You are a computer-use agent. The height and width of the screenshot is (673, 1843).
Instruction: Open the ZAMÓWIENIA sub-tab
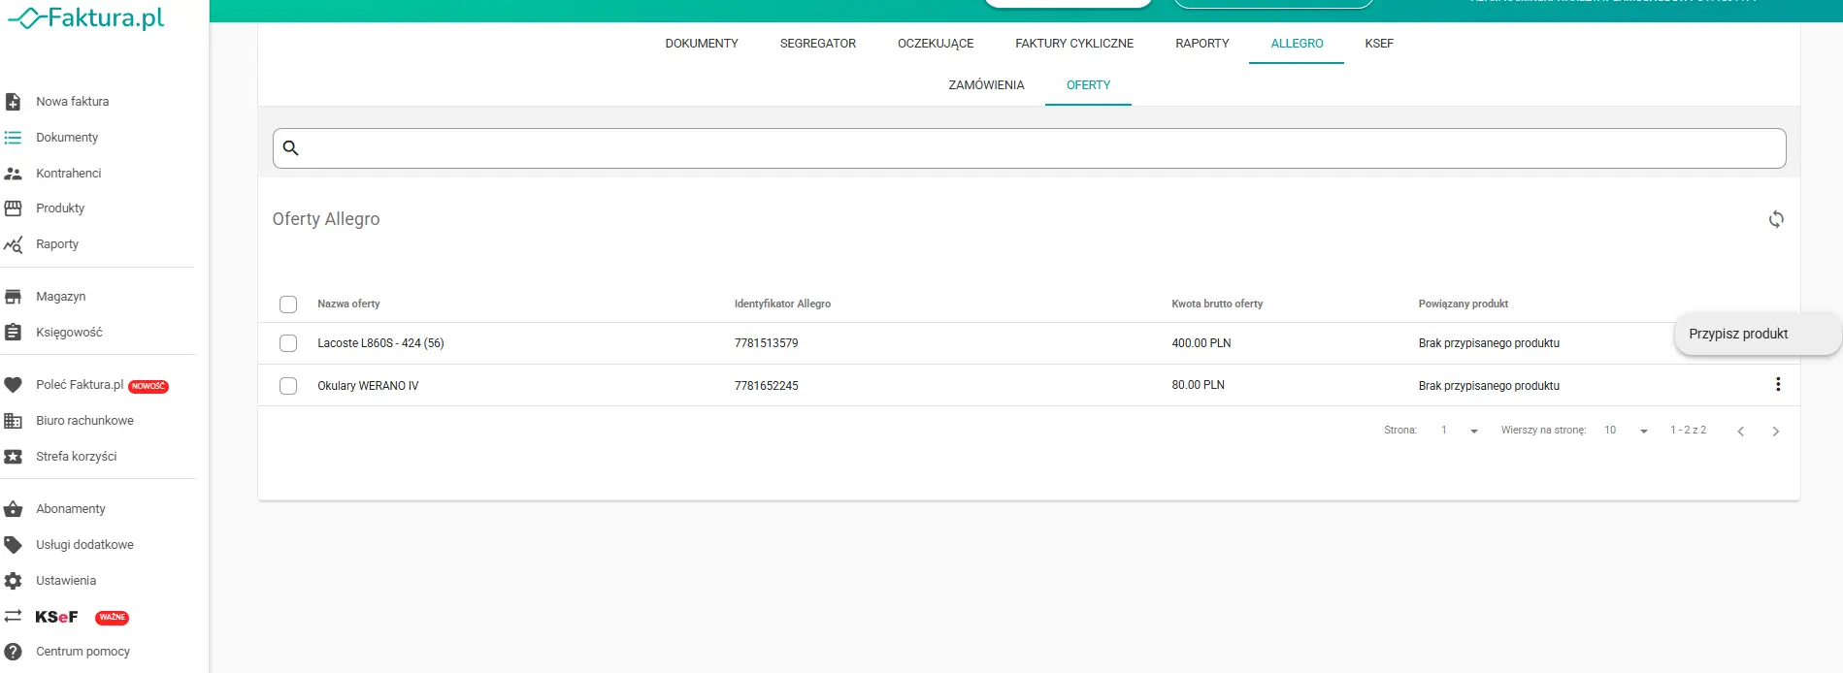(x=986, y=85)
